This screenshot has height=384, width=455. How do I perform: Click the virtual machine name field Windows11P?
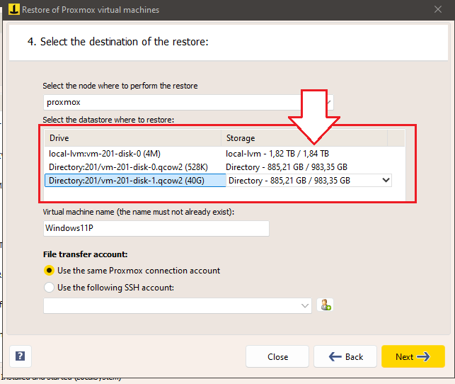156,228
